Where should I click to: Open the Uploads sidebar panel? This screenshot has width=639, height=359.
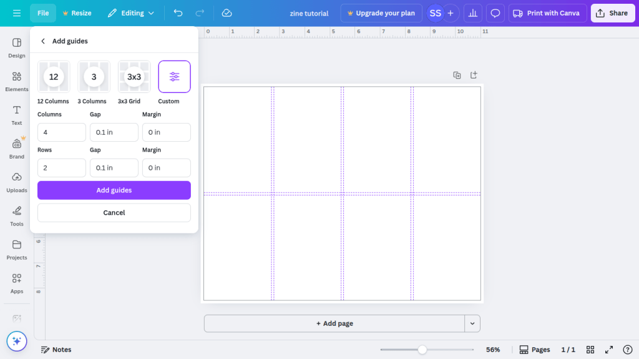[x=17, y=182]
